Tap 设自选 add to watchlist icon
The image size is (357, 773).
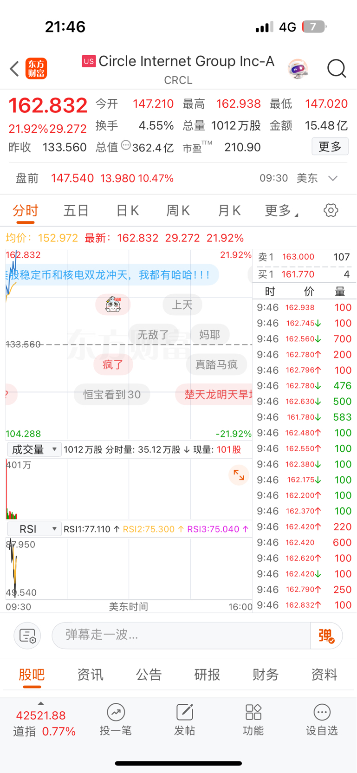(322, 720)
